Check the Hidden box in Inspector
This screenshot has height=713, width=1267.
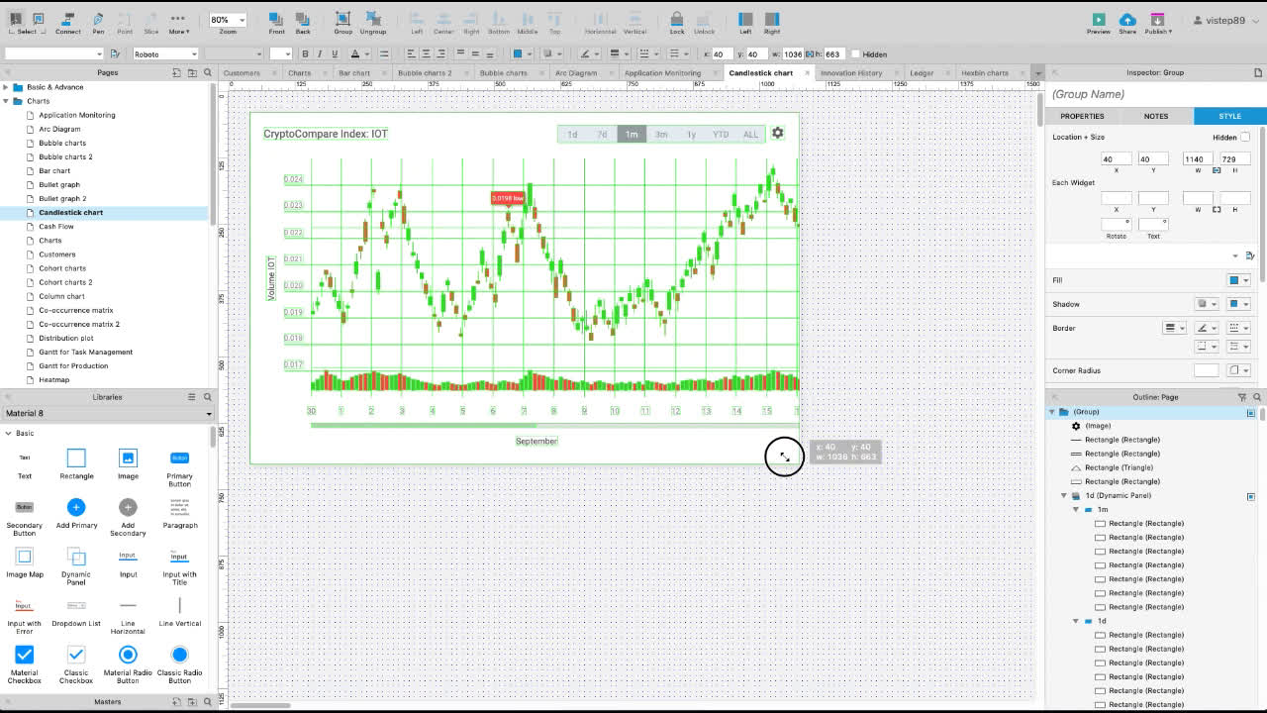[x=1245, y=138]
